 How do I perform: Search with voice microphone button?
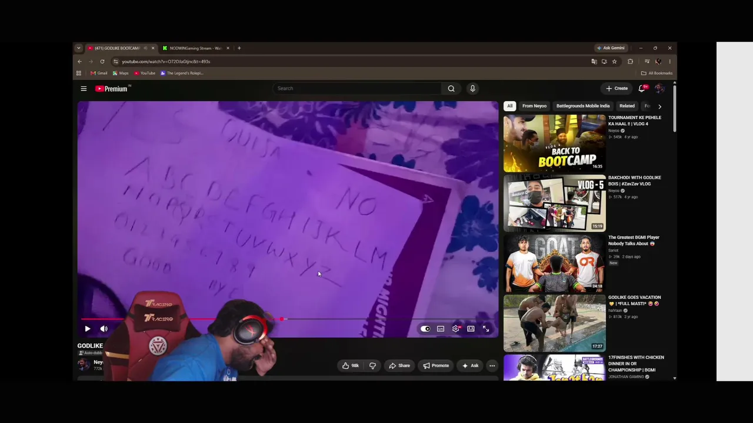472,88
